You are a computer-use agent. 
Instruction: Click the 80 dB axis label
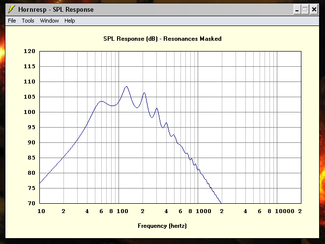click(31, 173)
